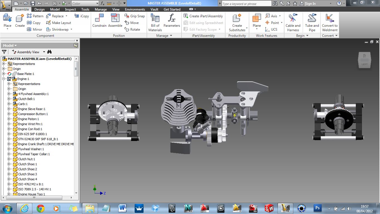
Task: Collapse the Engine:1 node
Action: (x=4, y=79)
